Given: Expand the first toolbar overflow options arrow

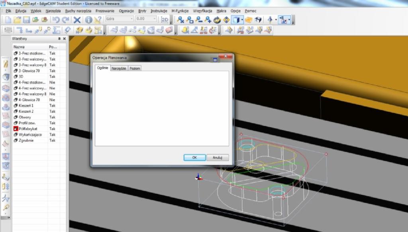Looking at the screenshot, I should (x=171, y=21).
